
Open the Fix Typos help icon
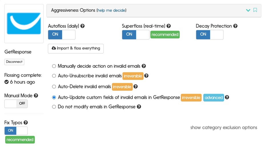pyautogui.click(x=26, y=123)
